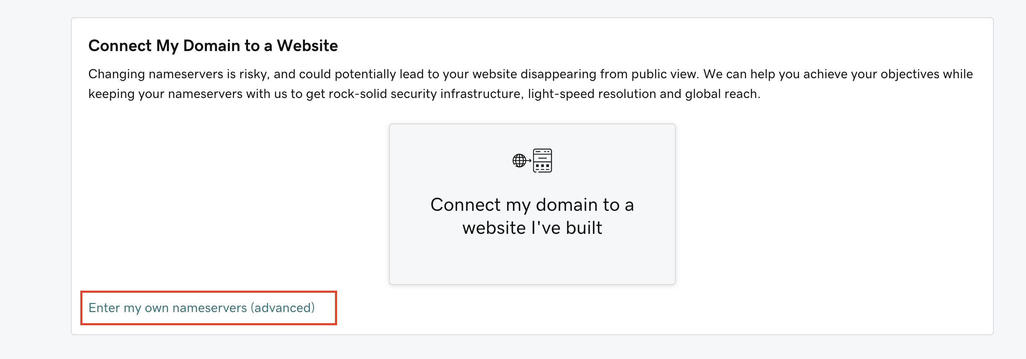Click the website page icon with dotted rows
1026x359 pixels.
tap(543, 161)
